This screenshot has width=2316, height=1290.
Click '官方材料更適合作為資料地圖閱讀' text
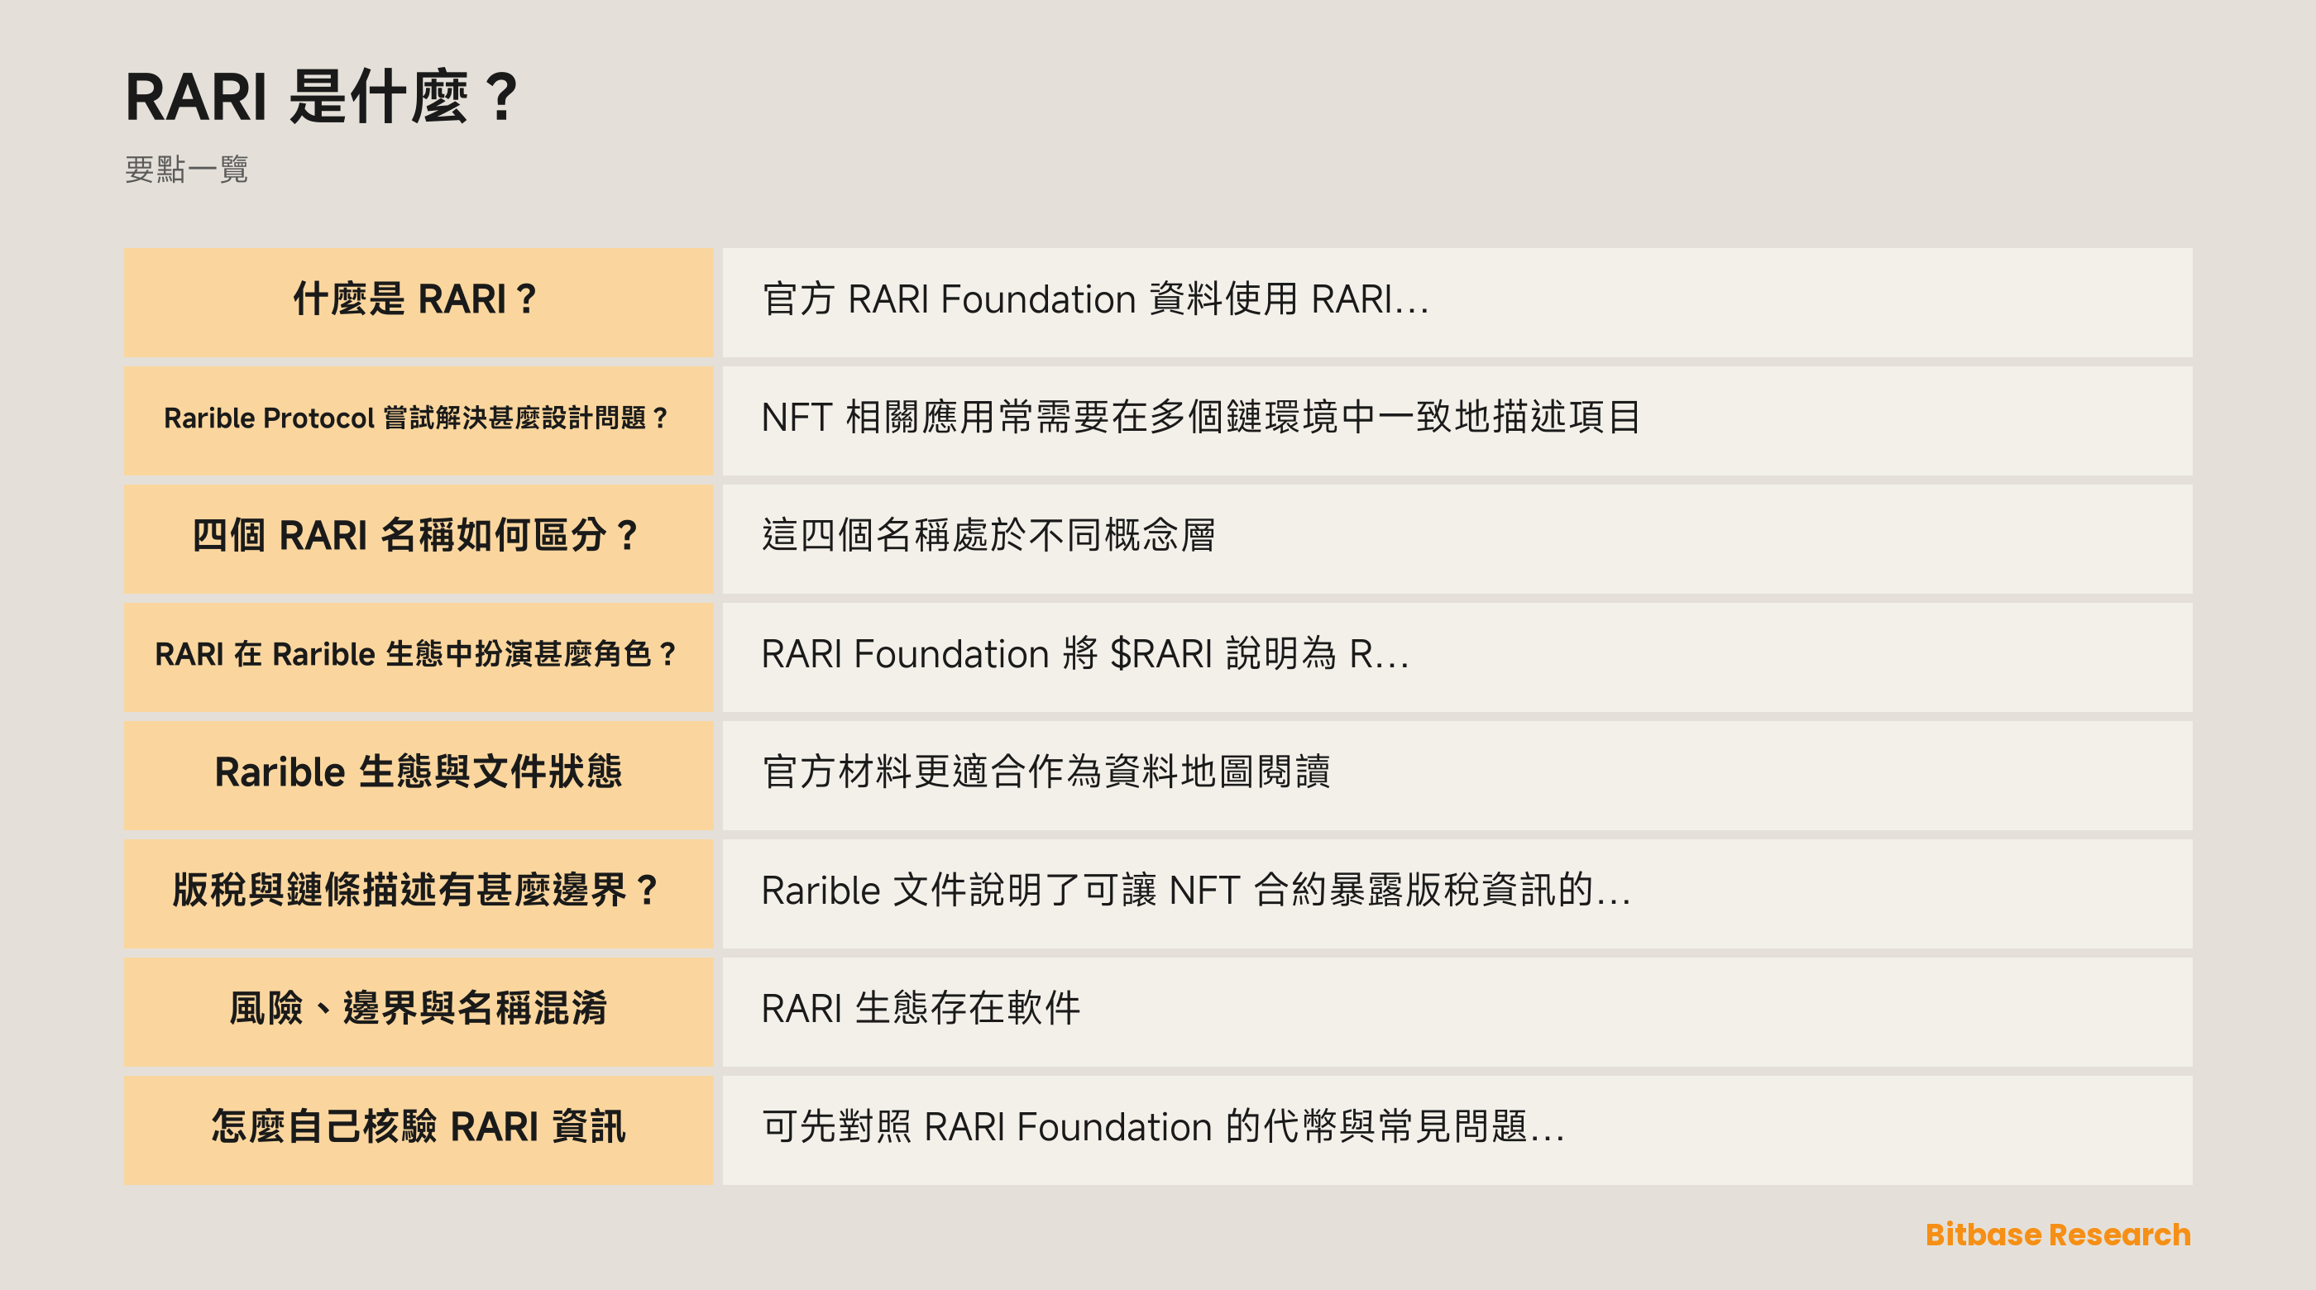click(x=1046, y=772)
